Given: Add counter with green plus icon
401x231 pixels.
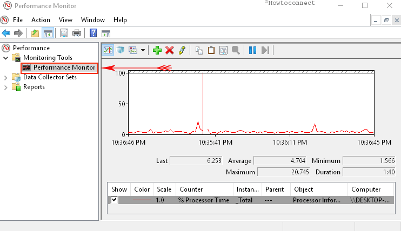Looking at the screenshot, I should click(157, 50).
